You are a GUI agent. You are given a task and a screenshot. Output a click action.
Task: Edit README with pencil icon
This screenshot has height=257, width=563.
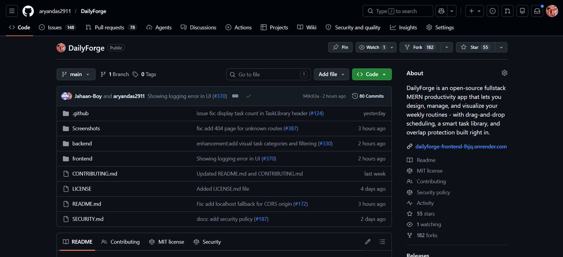point(368,242)
